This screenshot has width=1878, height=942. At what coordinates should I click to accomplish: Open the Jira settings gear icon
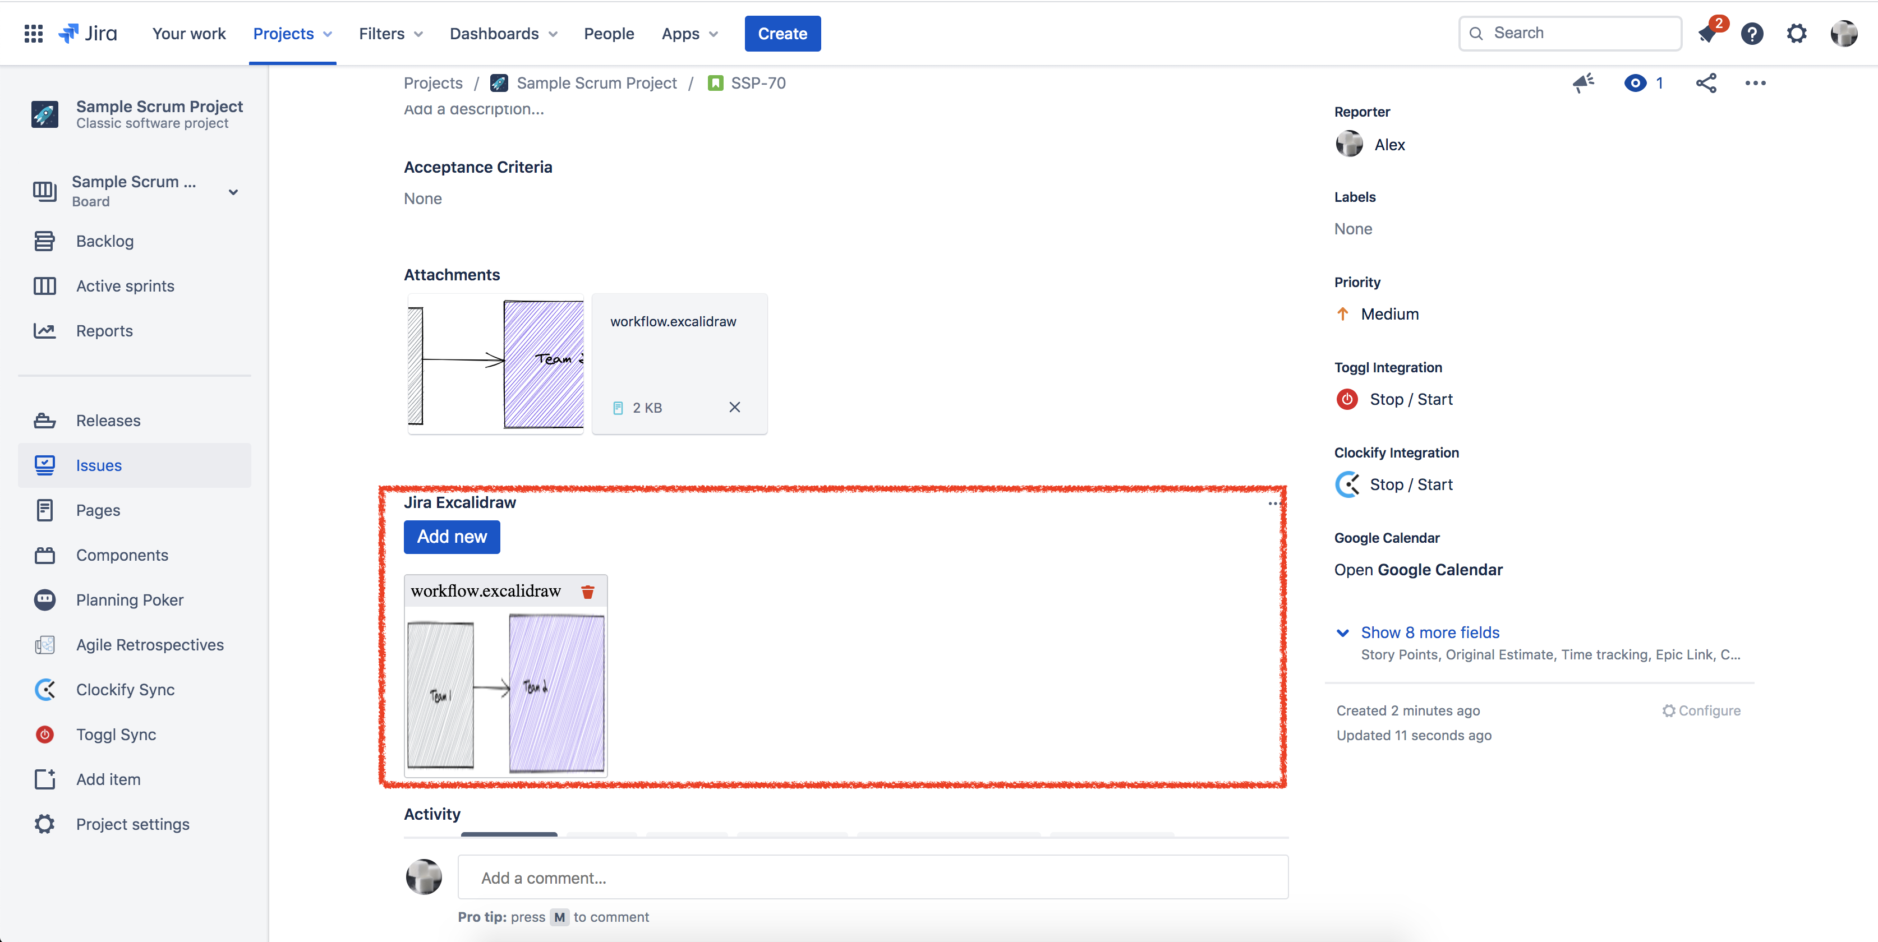[x=1796, y=34]
